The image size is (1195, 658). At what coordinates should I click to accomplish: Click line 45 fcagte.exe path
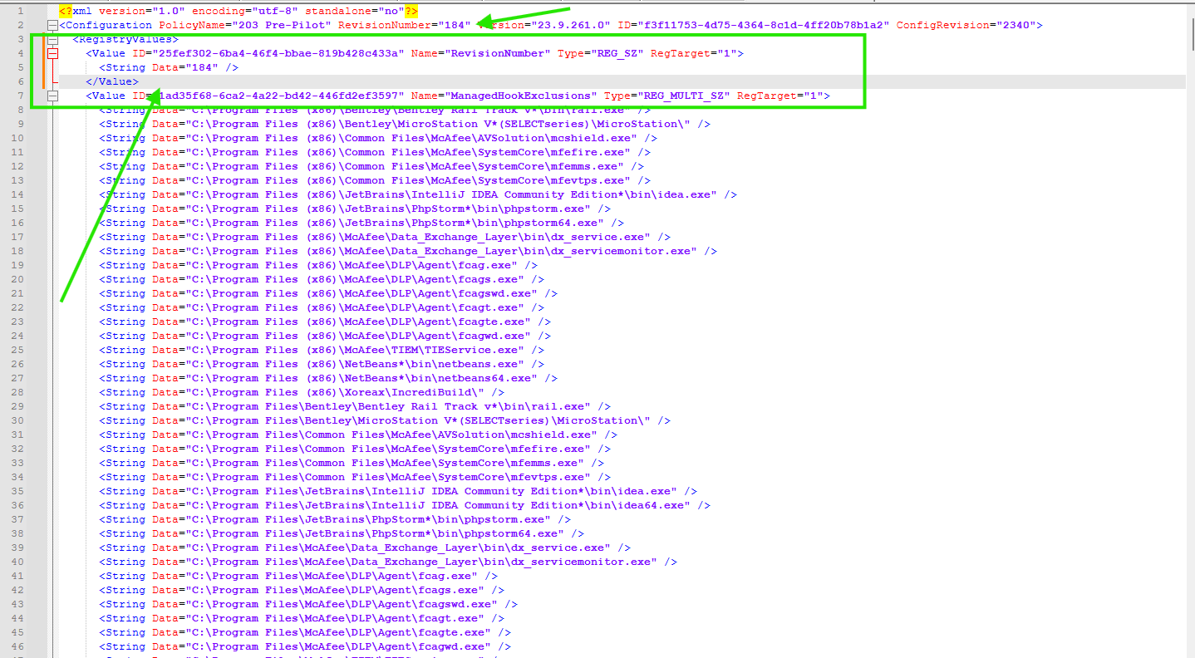pos(338,632)
